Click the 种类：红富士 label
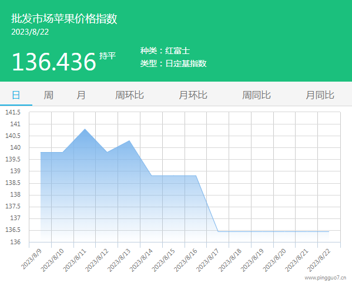The height and width of the screenshot is (283, 352). (x=165, y=50)
